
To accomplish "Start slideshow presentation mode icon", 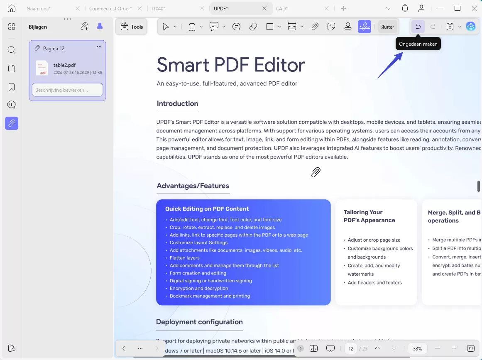I will point(330,348).
